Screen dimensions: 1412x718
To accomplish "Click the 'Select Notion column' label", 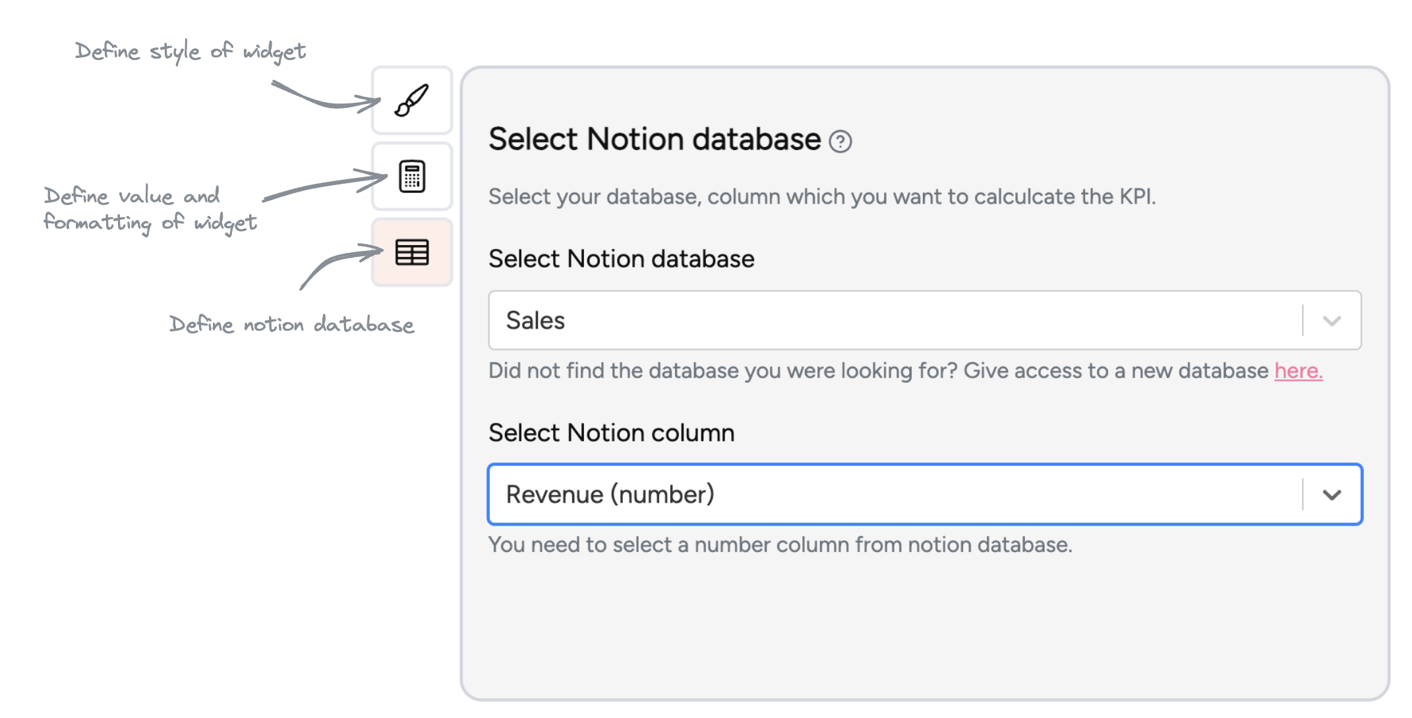I will [x=611, y=433].
